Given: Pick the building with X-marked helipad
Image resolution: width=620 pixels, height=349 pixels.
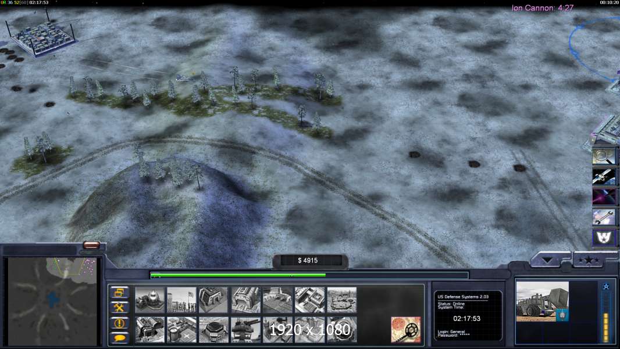Looking at the screenshot, I should 181,330.
